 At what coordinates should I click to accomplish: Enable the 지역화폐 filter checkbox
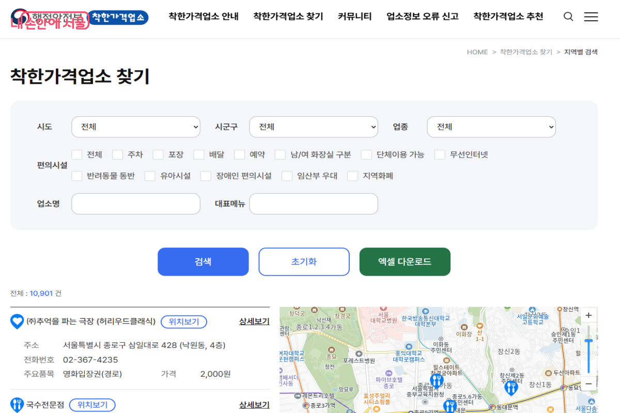(x=353, y=176)
